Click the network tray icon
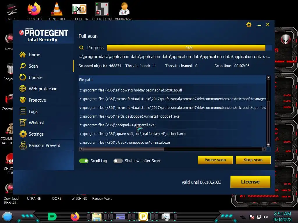Viewport: 298px width, 223px height. (x=259, y=217)
